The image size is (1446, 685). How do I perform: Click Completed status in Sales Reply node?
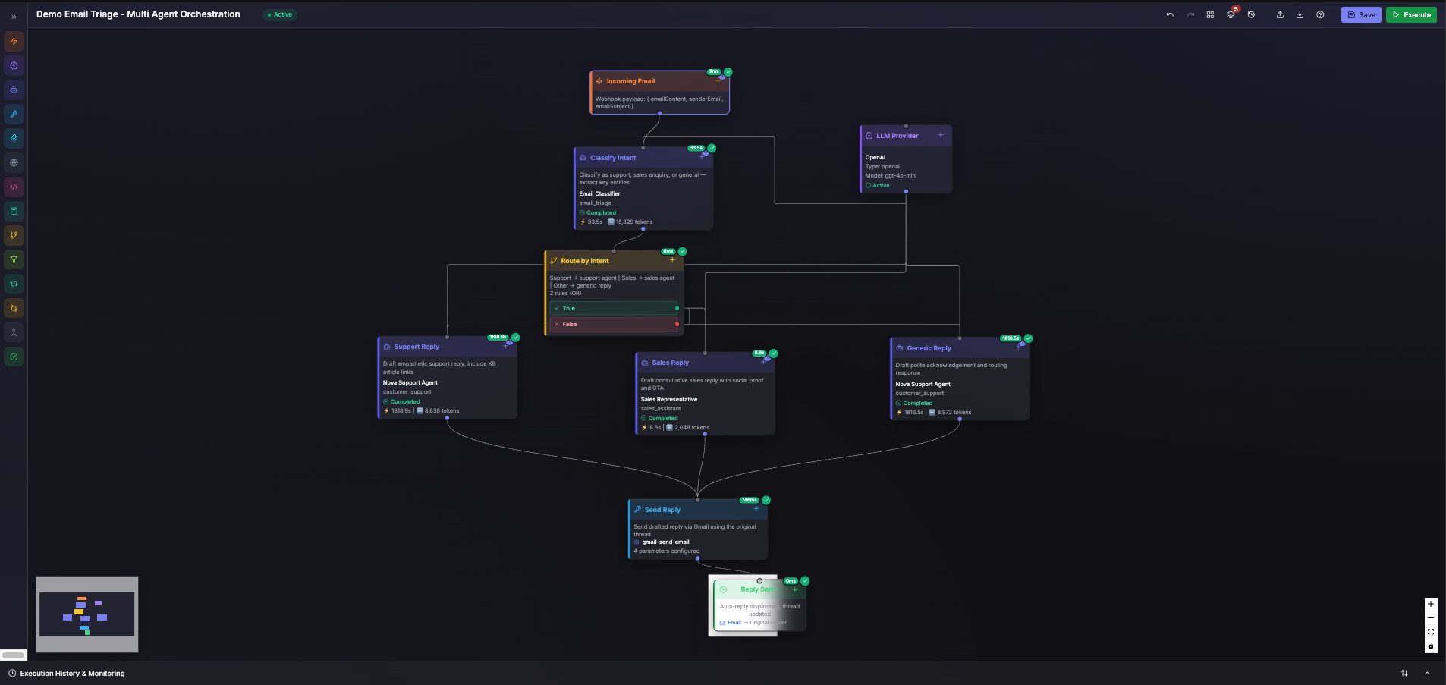coord(662,418)
